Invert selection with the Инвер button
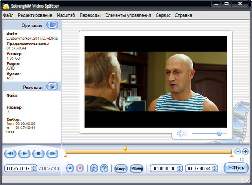 (x=121, y=169)
